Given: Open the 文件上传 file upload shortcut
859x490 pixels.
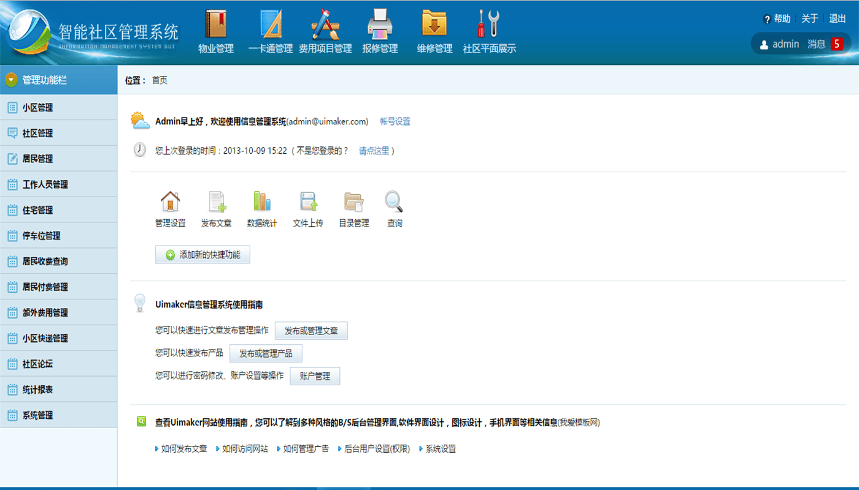Looking at the screenshot, I should tap(307, 202).
